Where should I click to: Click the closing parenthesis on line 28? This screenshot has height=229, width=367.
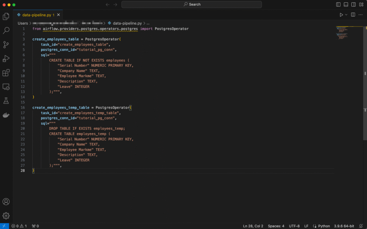[33, 171]
